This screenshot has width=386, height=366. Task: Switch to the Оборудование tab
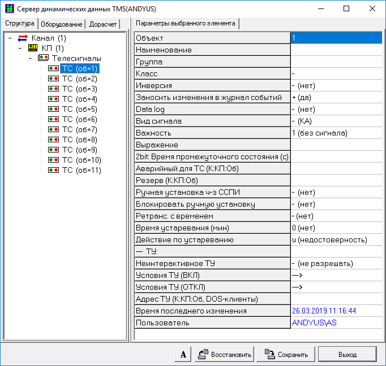point(62,24)
